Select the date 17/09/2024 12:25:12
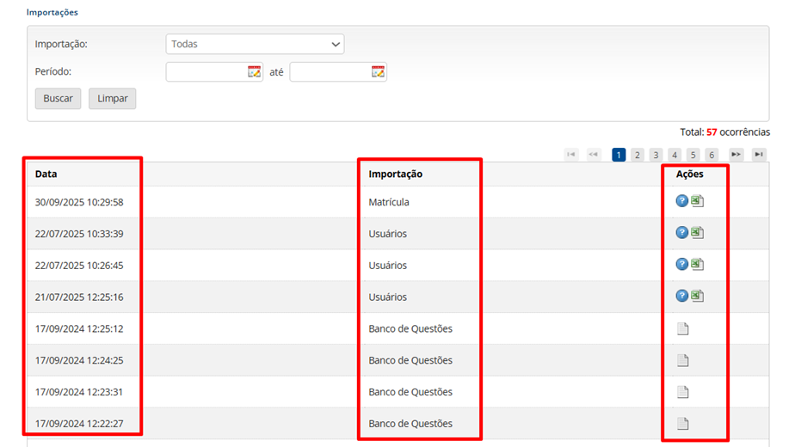The image size is (795, 447). tap(79, 328)
